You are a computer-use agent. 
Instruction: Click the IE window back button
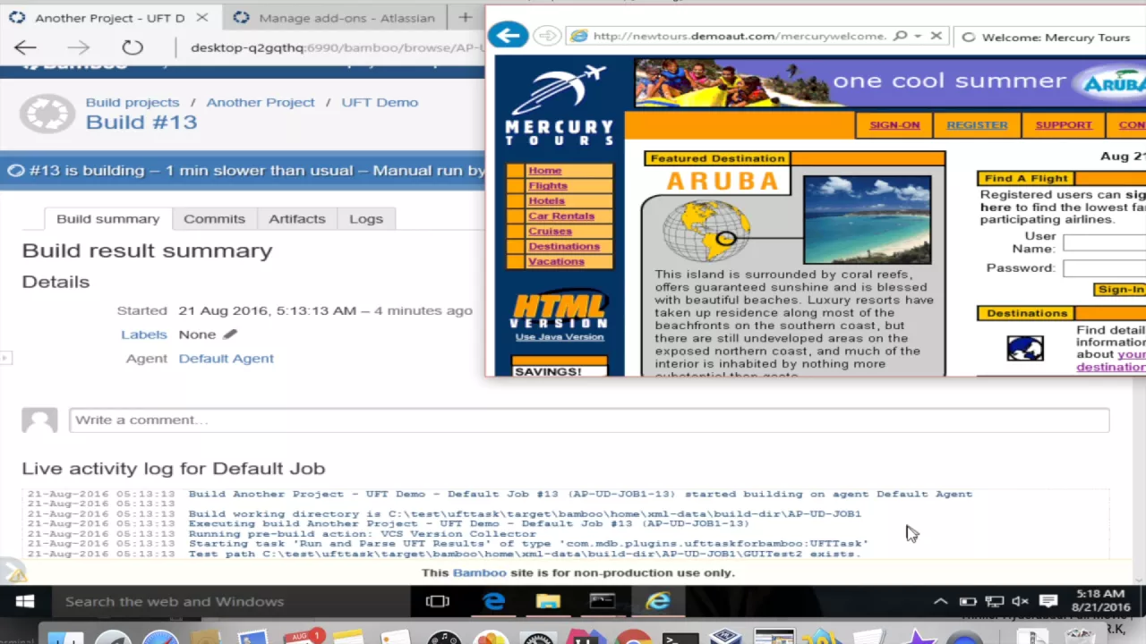click(509, 36)
